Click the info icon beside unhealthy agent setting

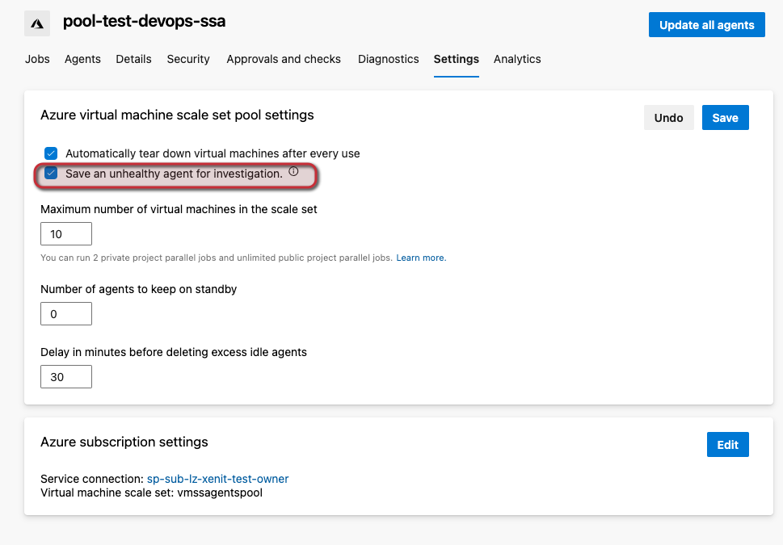point(293,171)
